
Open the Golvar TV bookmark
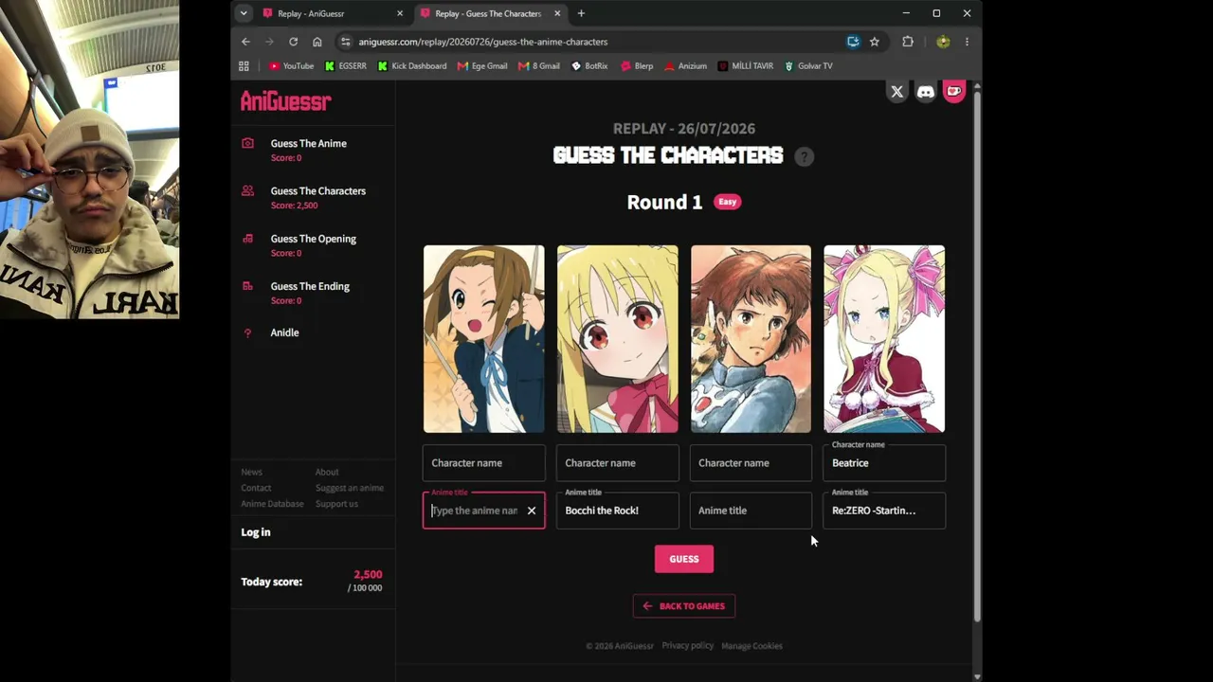[x=807, y=66]
